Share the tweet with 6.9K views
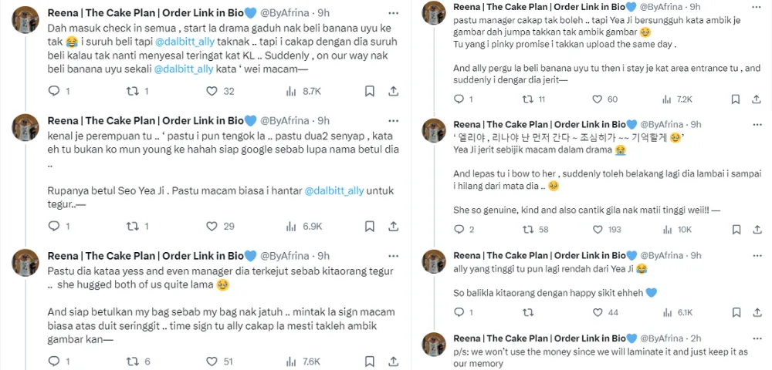 394,227
